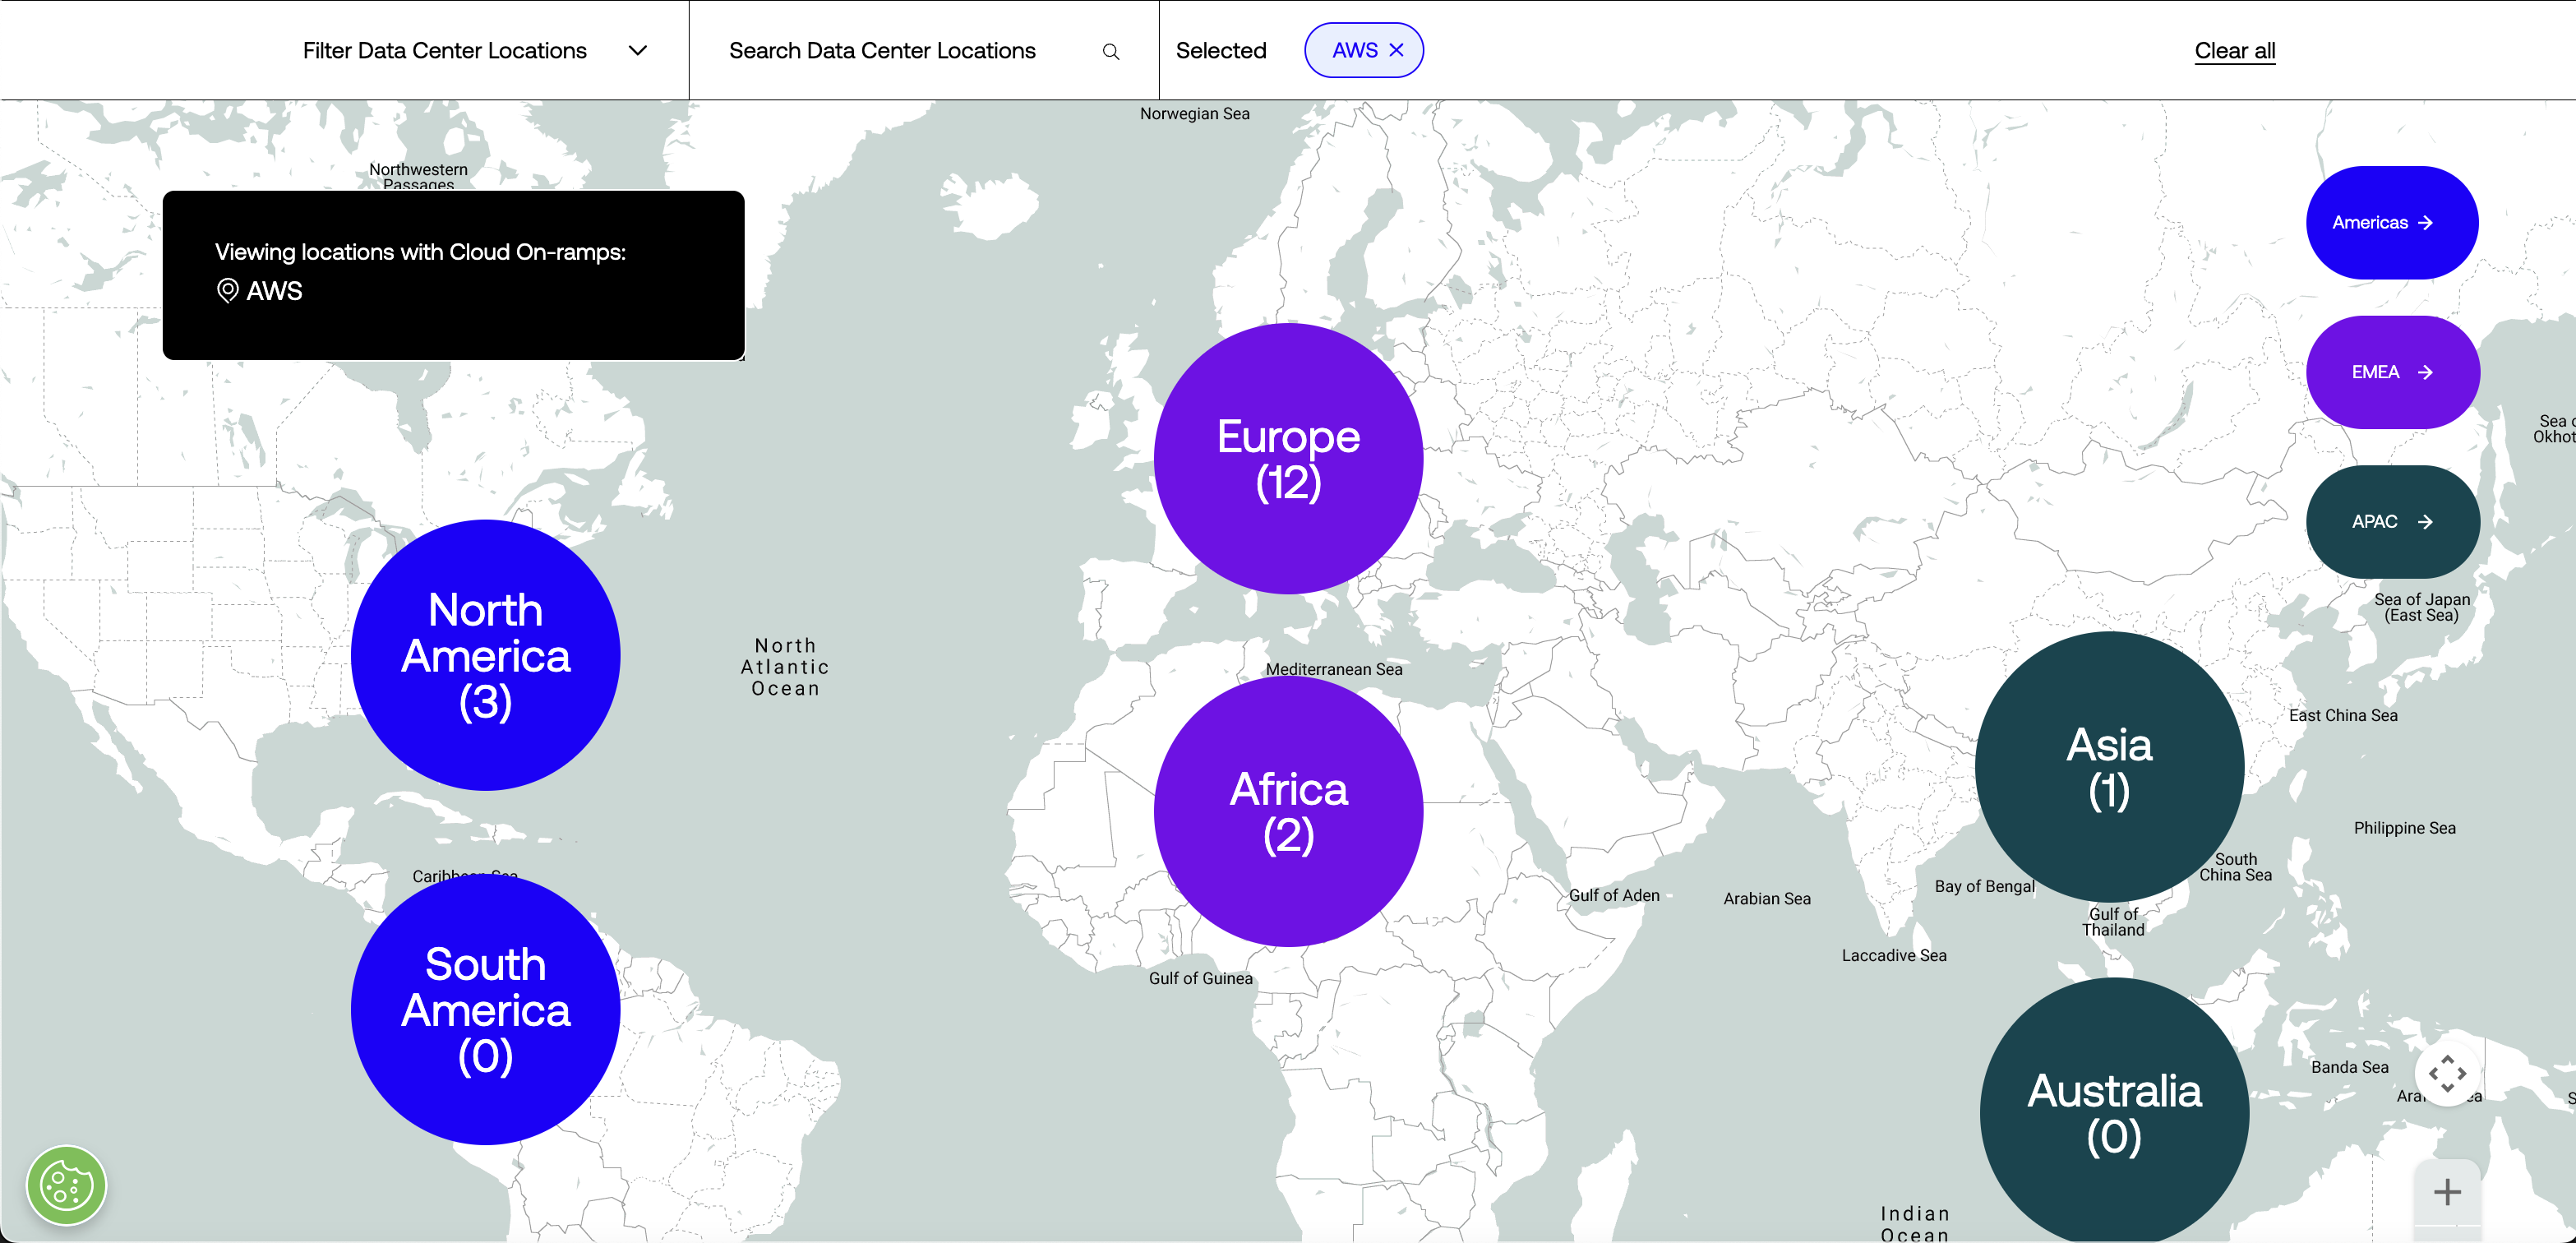Click the Search Data Center Locations field
The image size is (2576, 1243).
pyautogui.click(x=882, y=50)
